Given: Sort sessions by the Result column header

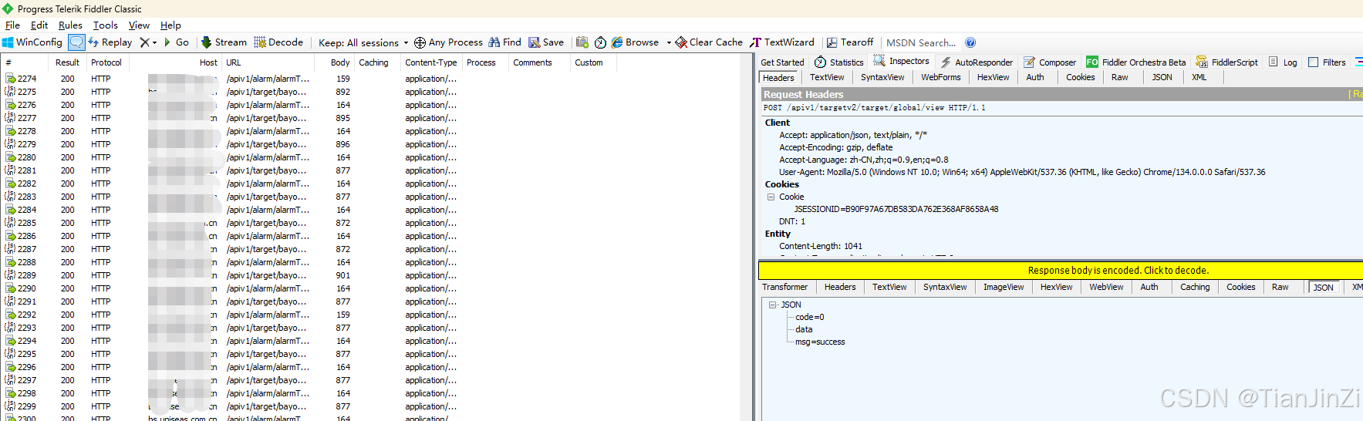Looking at the screenshot, I should 67,62.
